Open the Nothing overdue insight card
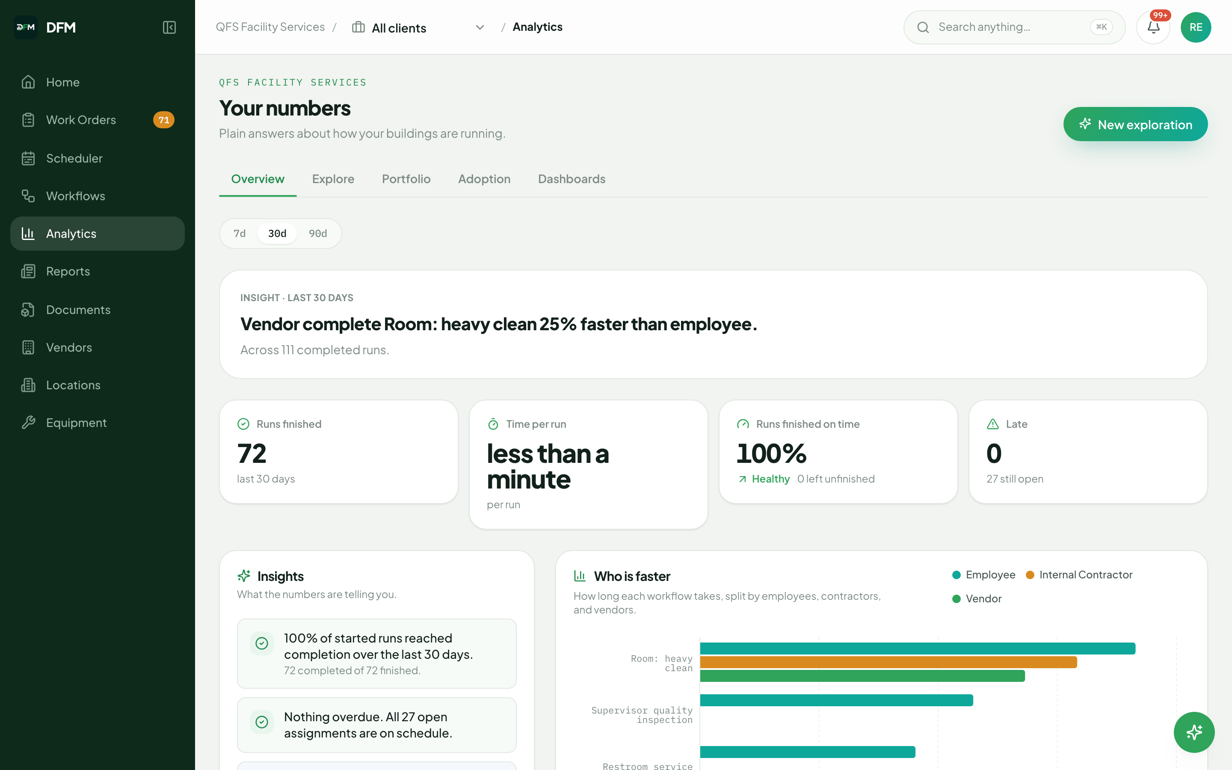Viewport: 1232px width, 770px height. (377, 725)
